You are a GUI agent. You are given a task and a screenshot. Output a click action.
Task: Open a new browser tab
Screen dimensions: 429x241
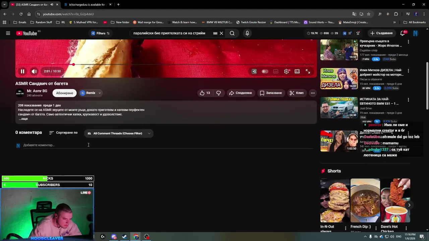click(118, 5)
